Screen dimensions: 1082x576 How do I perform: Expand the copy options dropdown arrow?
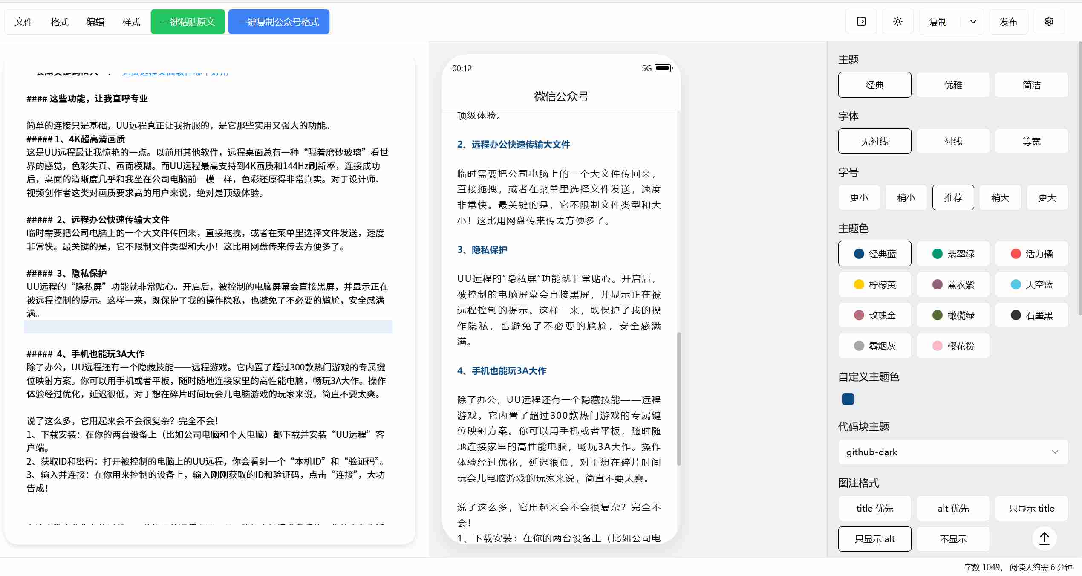(x=973, y=21)
